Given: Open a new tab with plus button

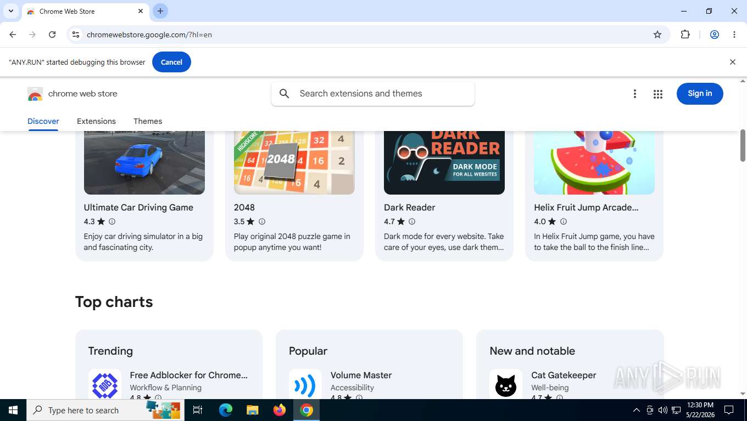Looking at the screenshot, I should pyautogui.click(x=160, y=11).
